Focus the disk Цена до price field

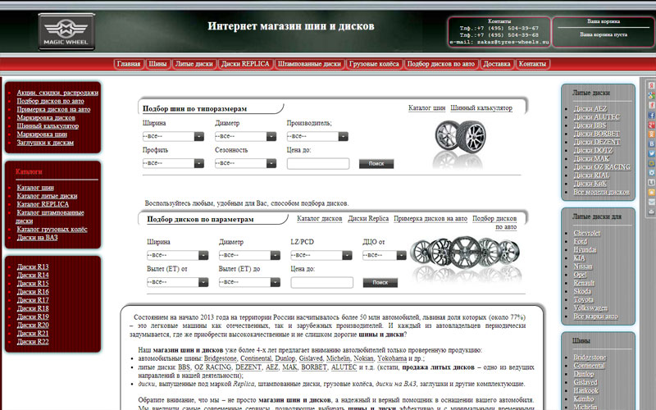click(321, 282)
